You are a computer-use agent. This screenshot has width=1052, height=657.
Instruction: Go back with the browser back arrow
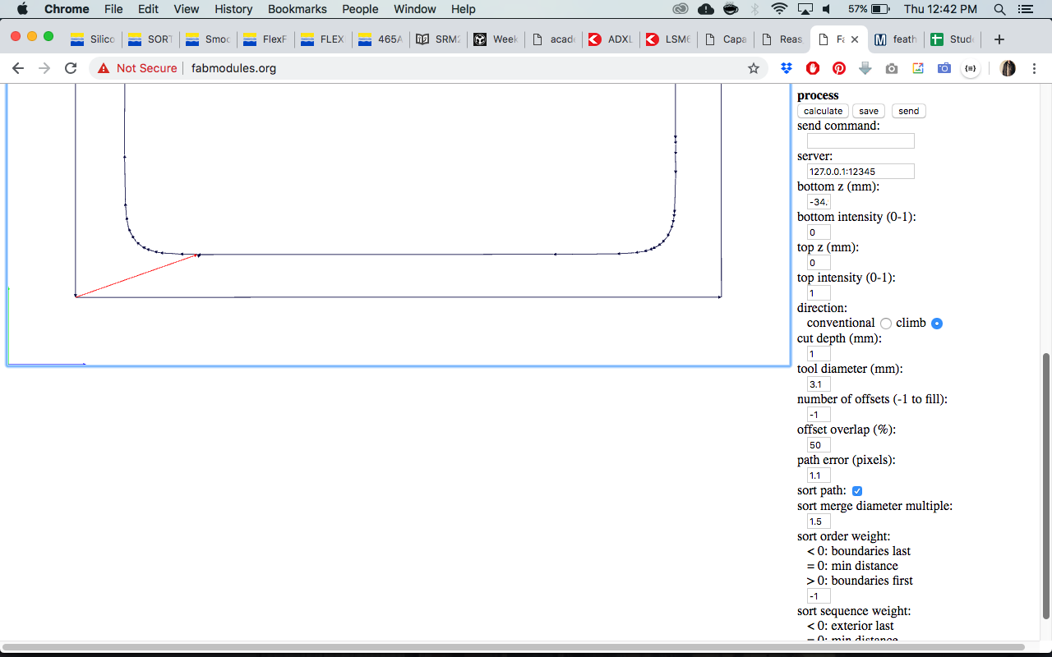(18, 68)
